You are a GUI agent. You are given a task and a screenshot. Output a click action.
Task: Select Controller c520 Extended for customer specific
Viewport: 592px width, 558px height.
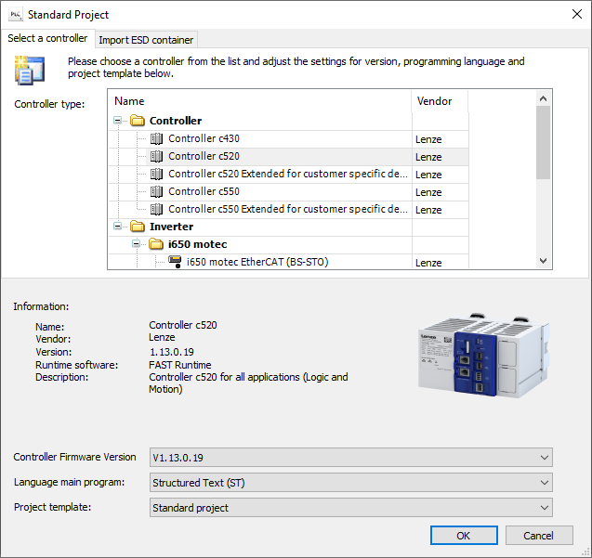(288, 174)
